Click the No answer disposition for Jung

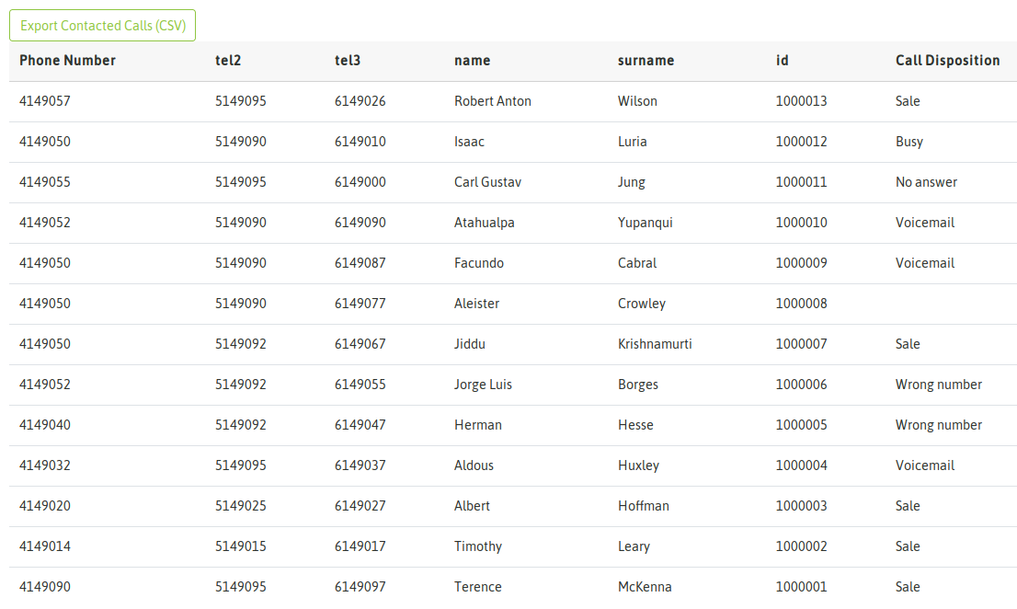(926, 182)
